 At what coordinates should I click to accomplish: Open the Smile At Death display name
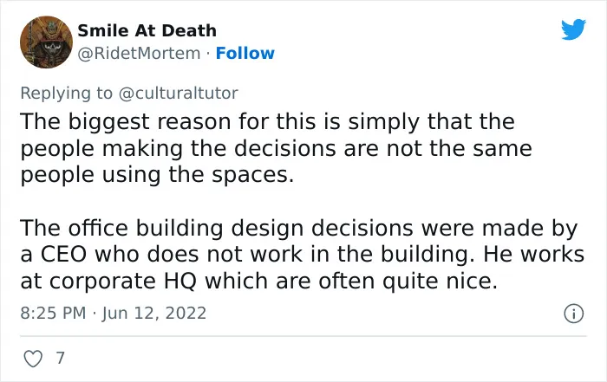(147, 31)
